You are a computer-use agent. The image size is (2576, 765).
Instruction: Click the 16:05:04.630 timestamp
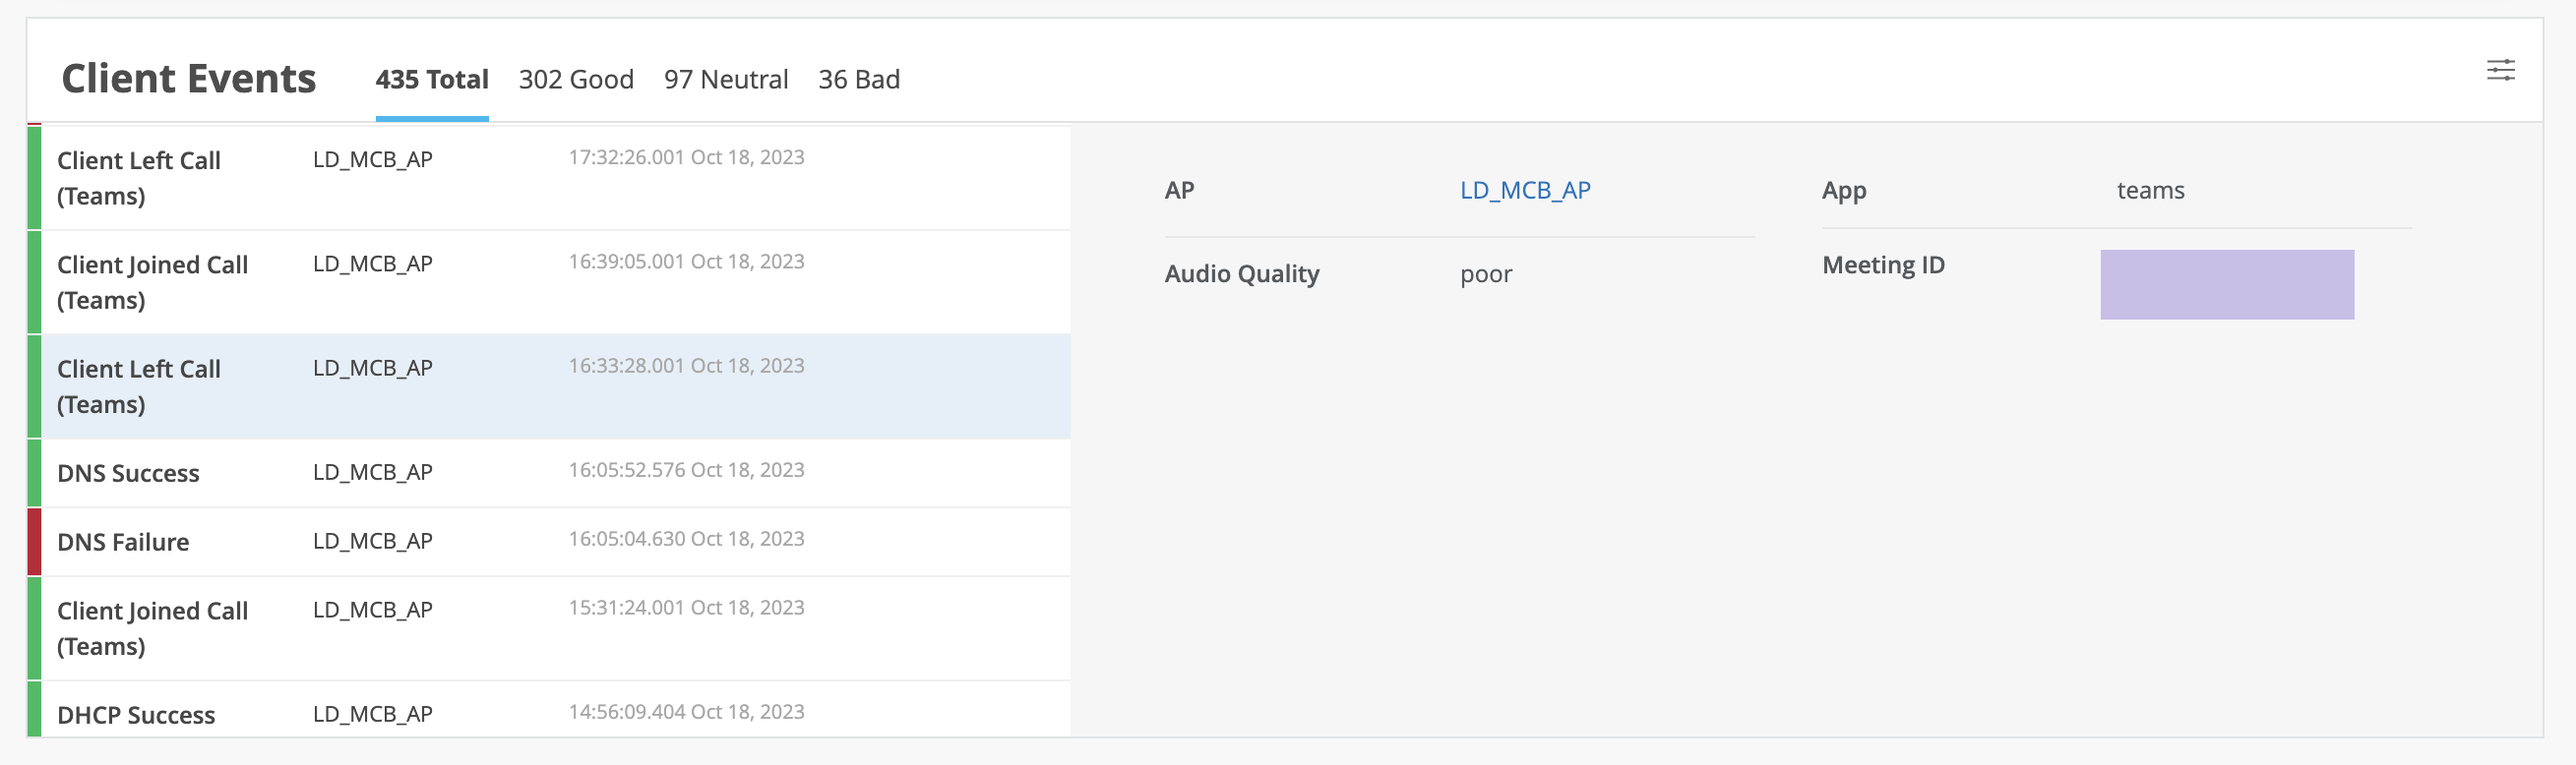click(x=686, y=539)
